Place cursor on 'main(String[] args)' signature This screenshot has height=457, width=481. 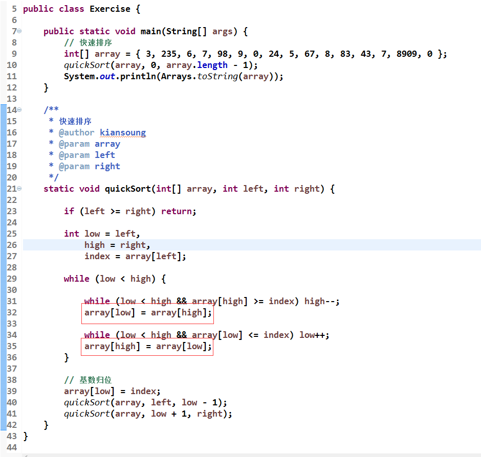point(189,31)
